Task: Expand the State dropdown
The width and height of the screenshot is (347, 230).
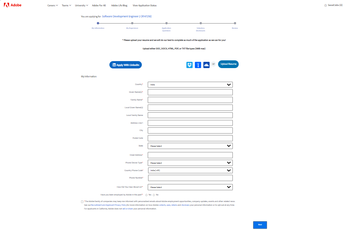Action: pos(190,146)
